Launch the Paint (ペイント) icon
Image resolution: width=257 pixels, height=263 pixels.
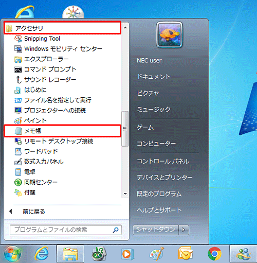(18, 121)
